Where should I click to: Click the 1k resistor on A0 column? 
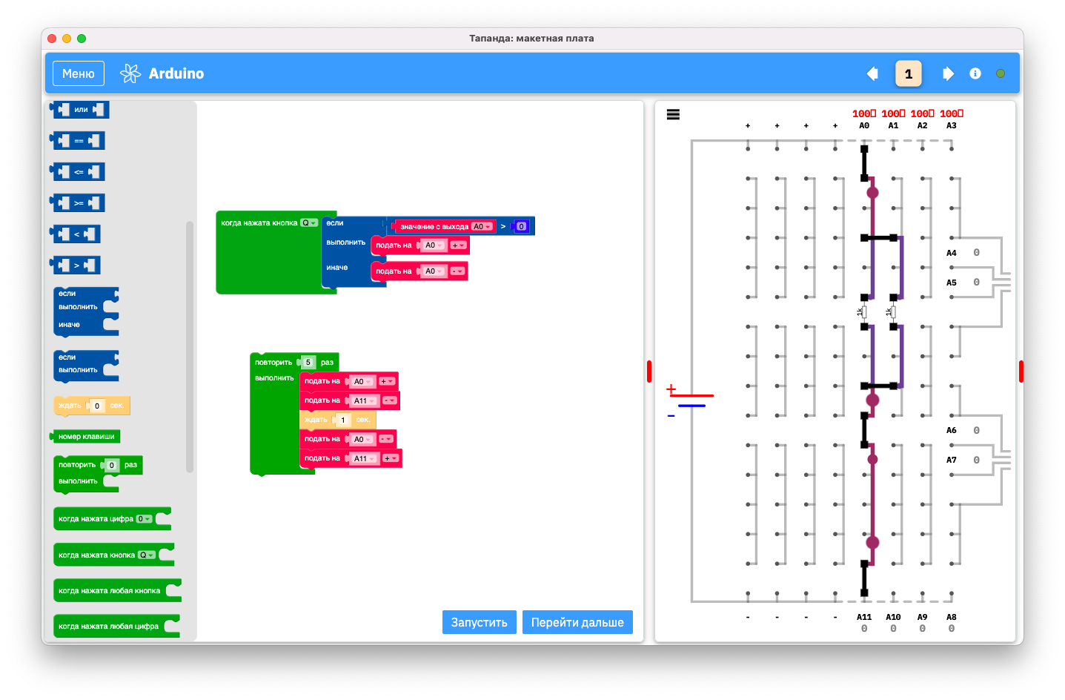tap(864, 312)
